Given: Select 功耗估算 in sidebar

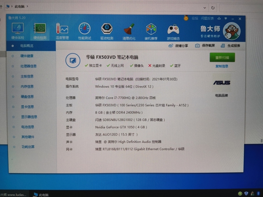Looking at the screenshot, I should tap(28, 147).
